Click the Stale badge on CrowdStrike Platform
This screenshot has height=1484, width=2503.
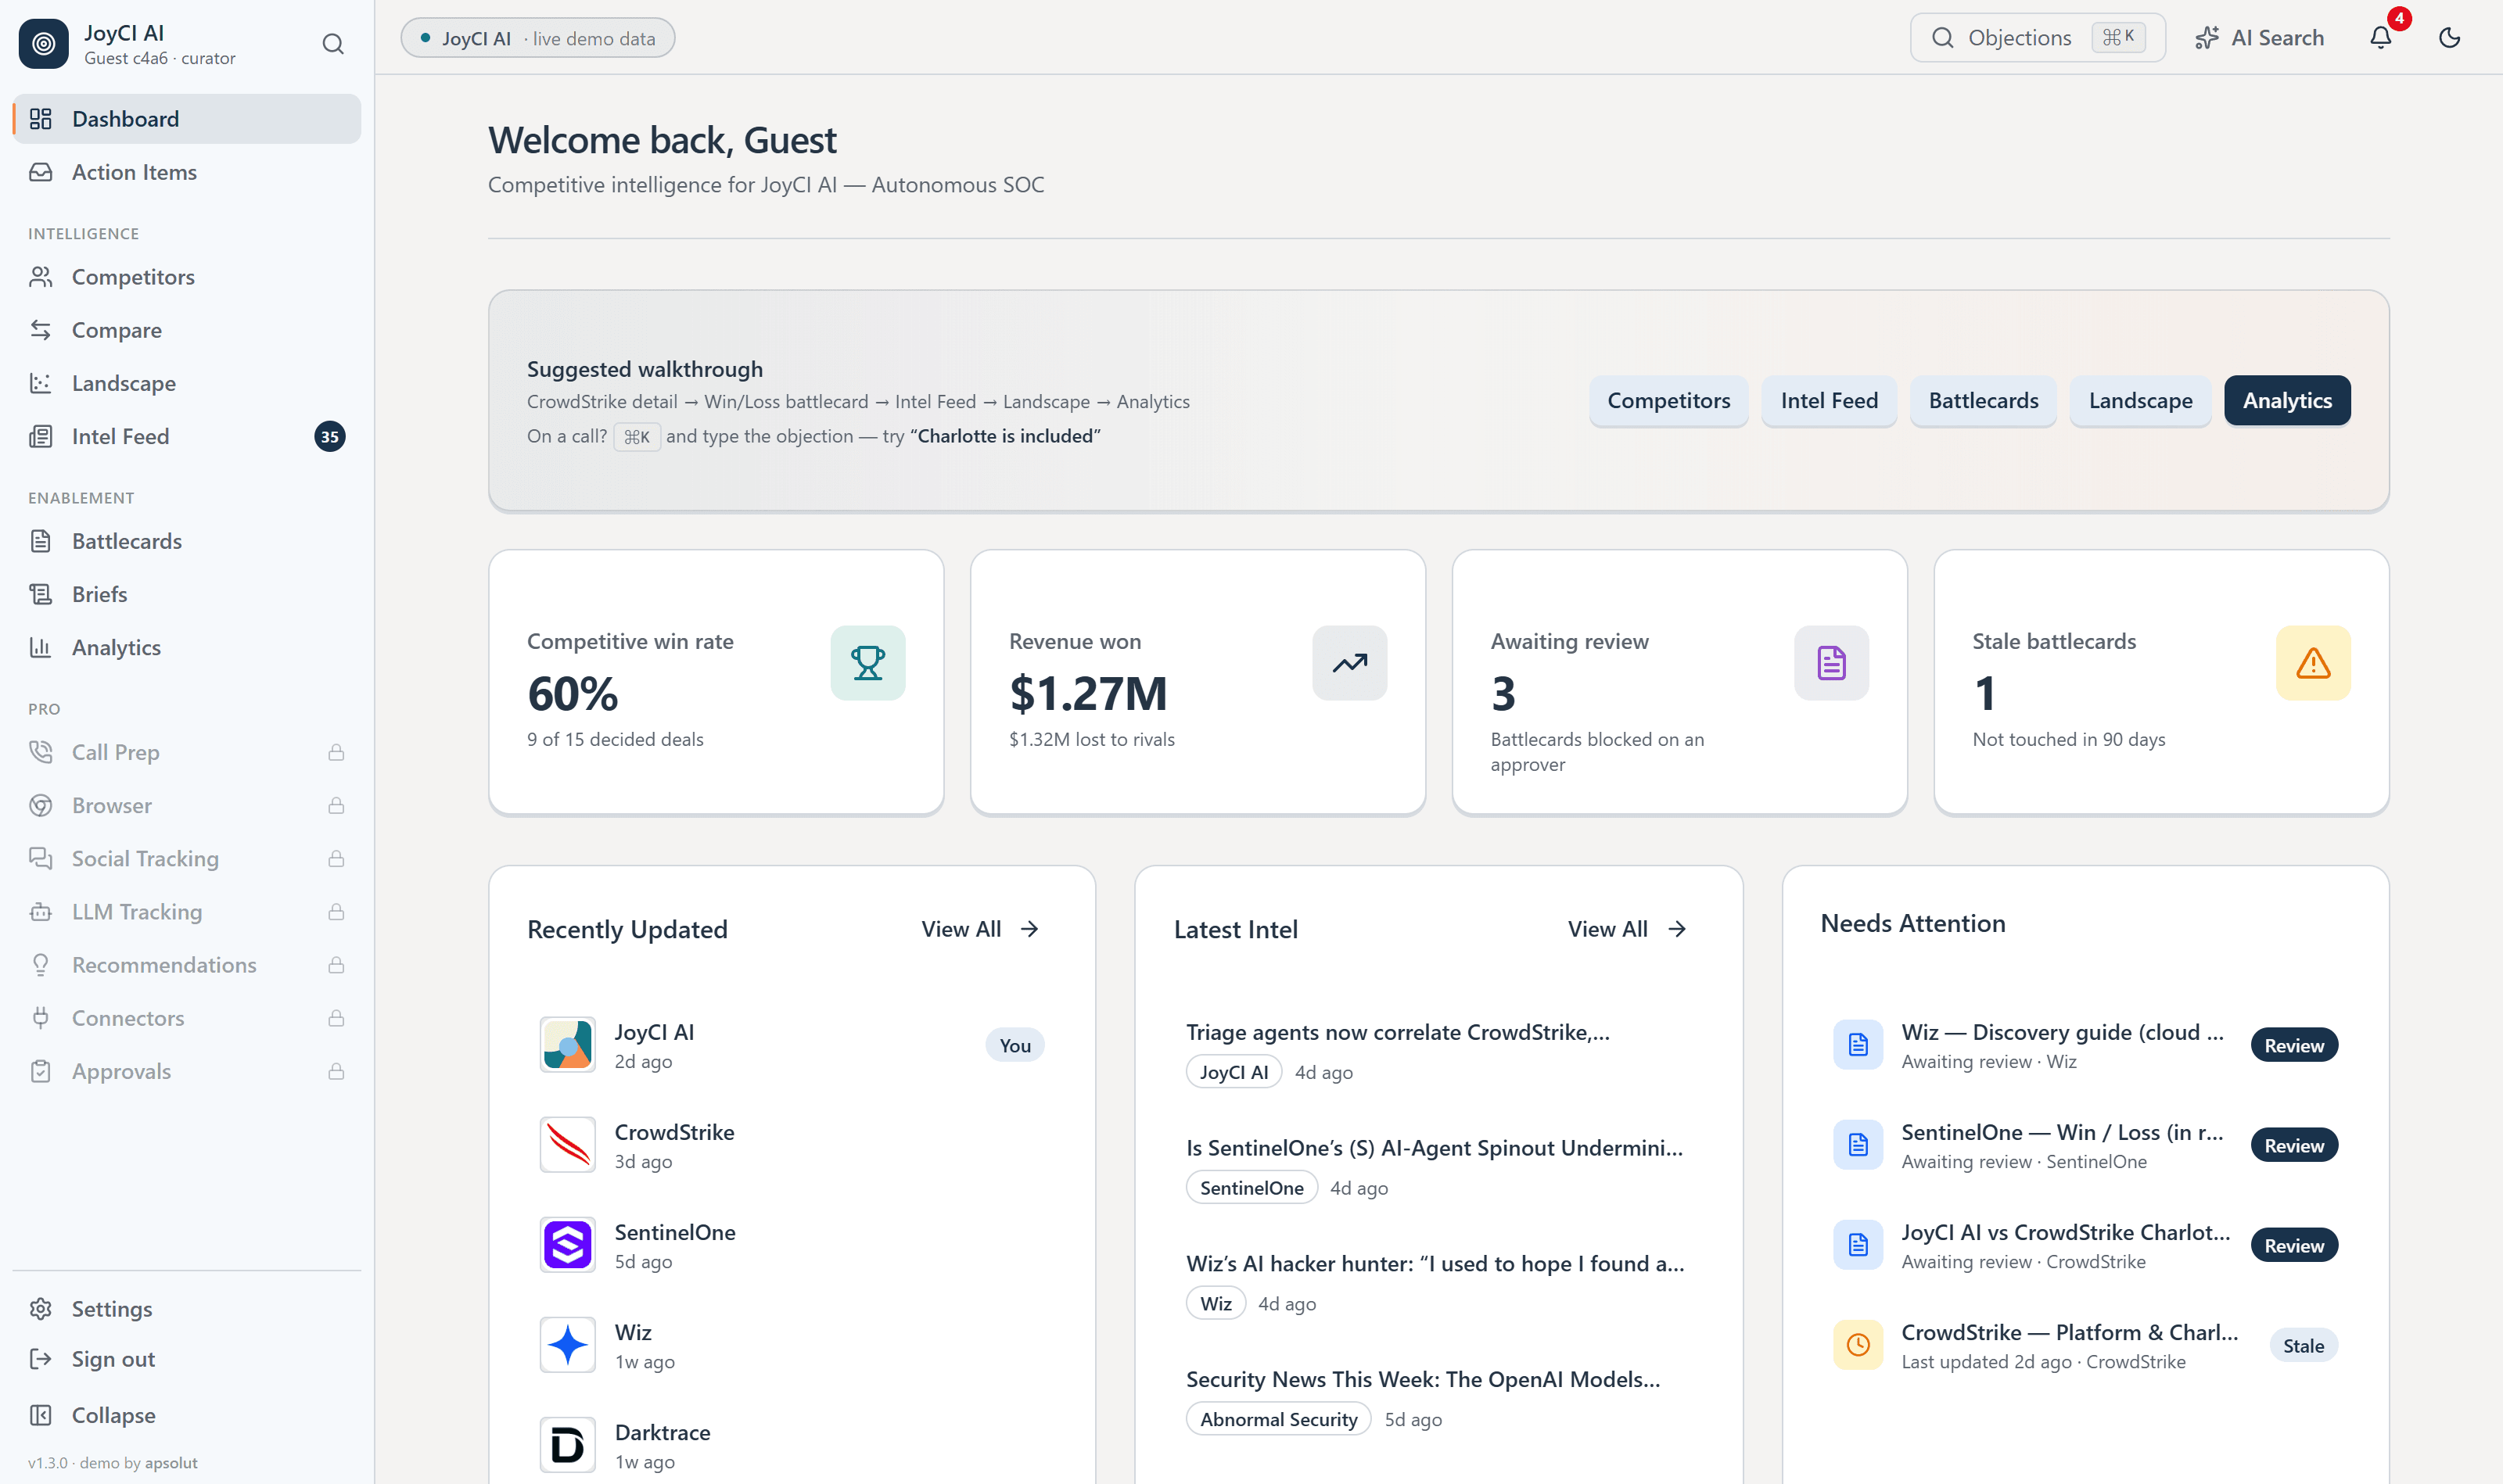[2303, 1345]
